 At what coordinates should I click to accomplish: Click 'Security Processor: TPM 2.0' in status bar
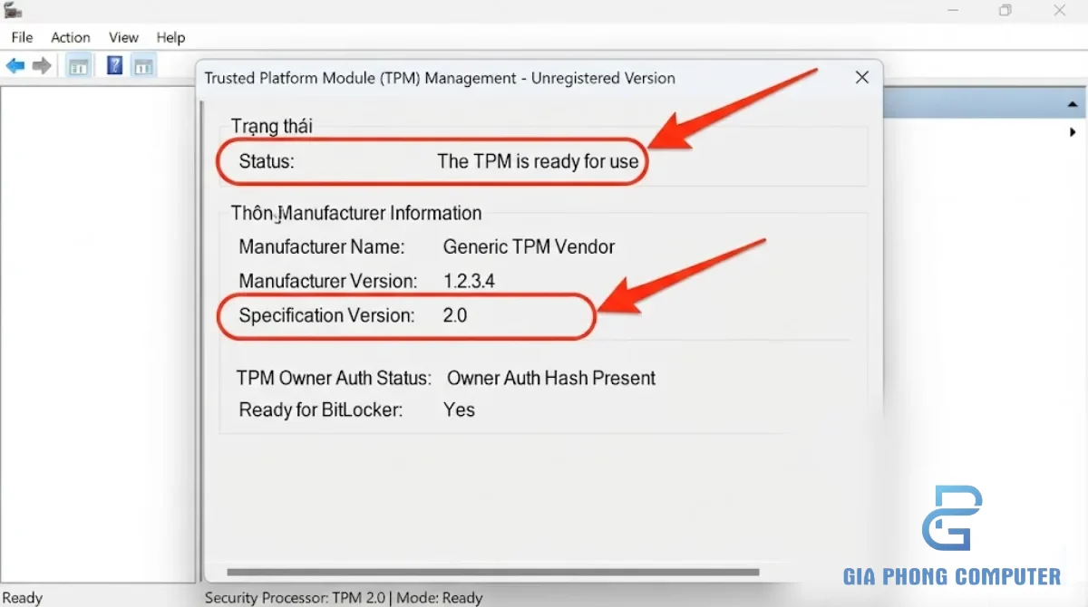pos(296,598)
